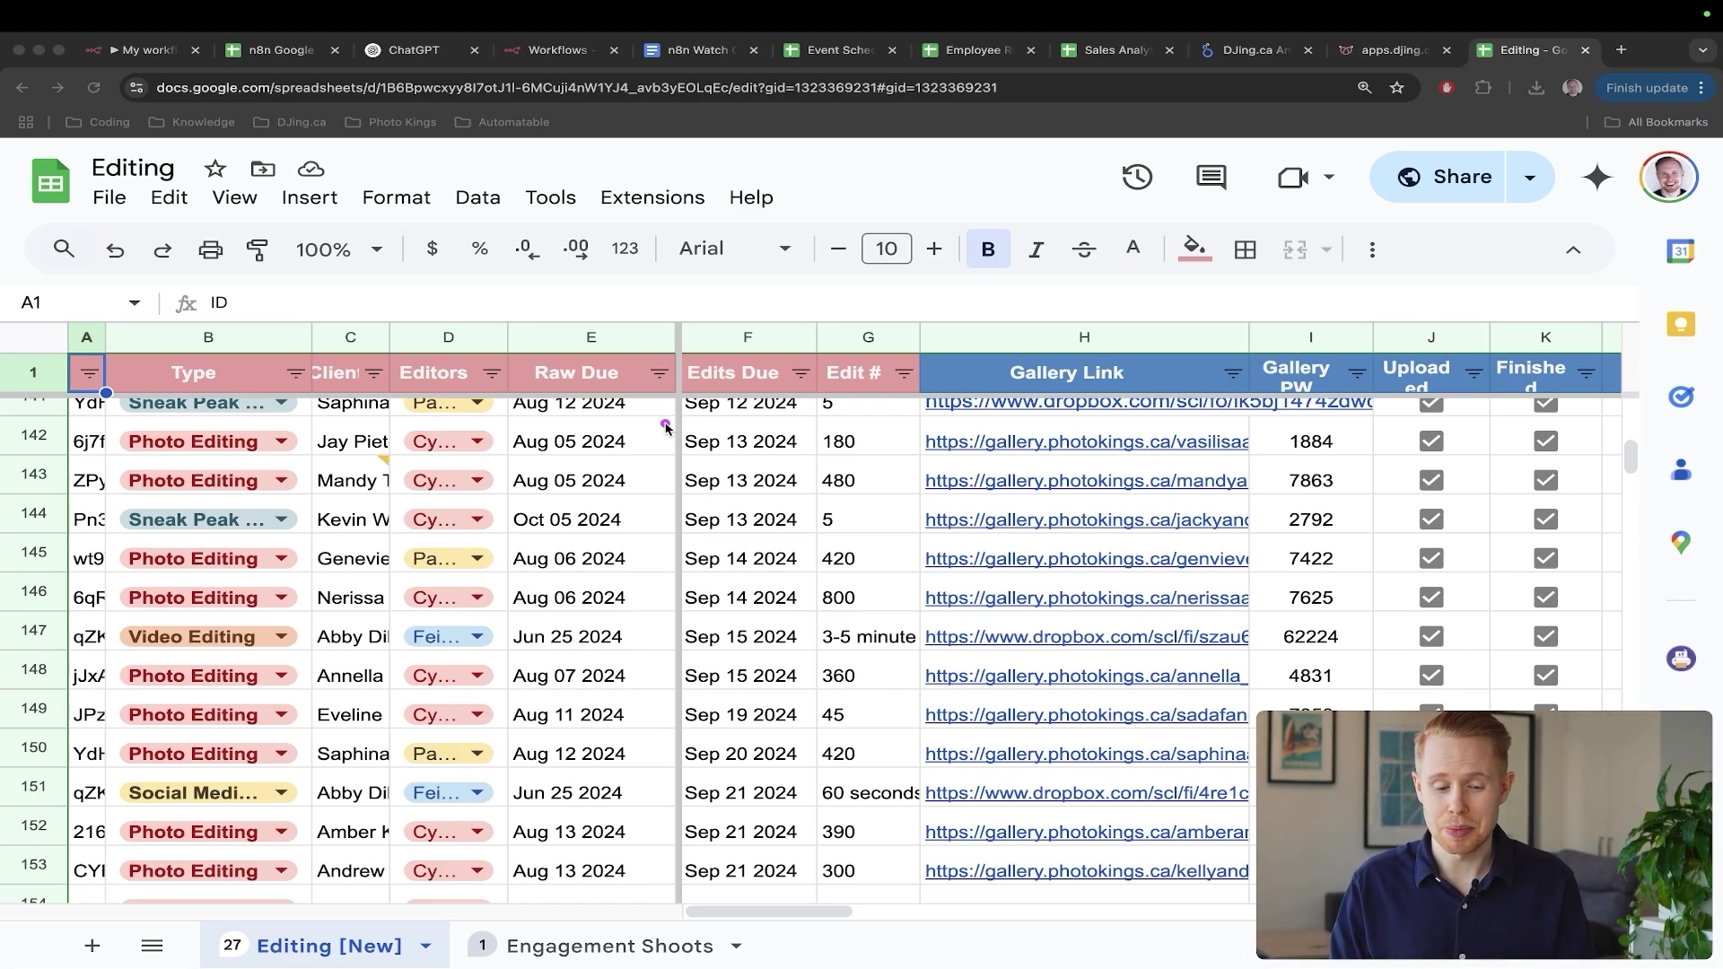This screenshot has height=969, width=1723.
Task: Toggle strikethrough formatting
Action: point(1084,249)
